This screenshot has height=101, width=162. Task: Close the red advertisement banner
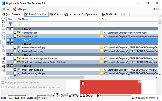[83, 83]
